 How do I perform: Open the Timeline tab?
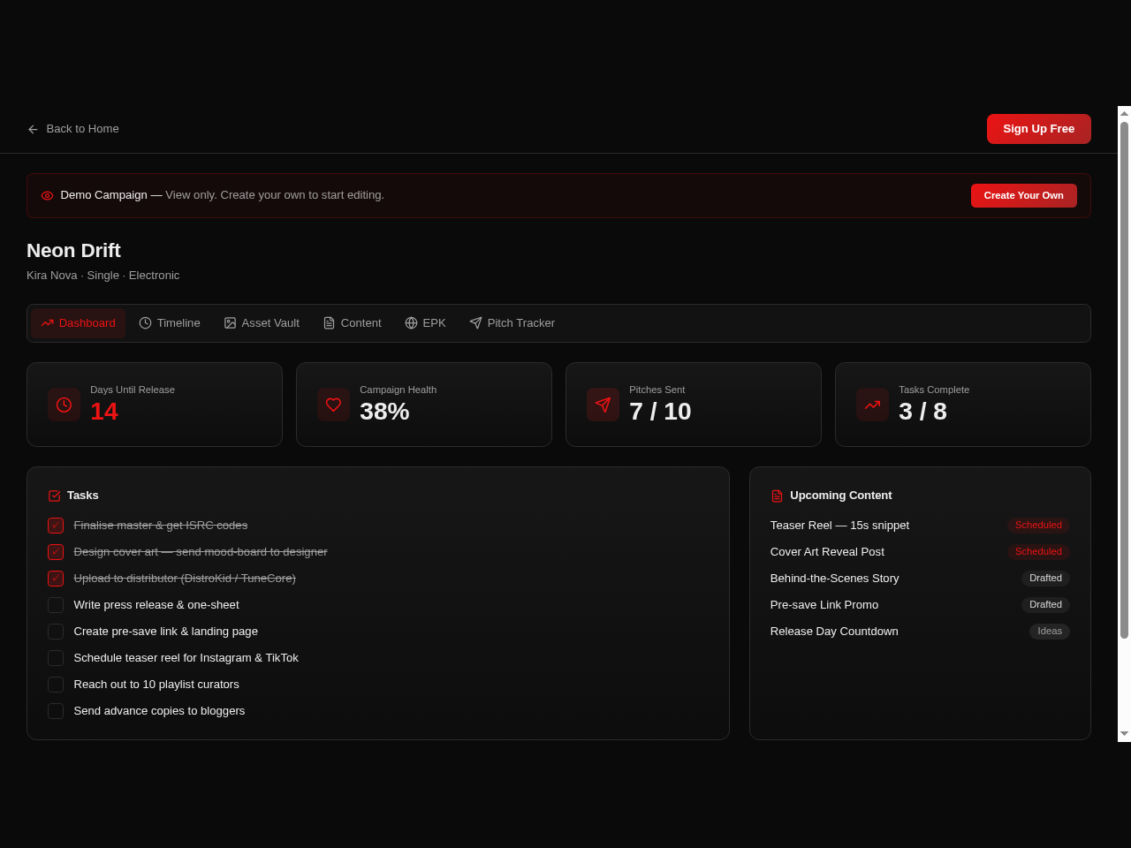click(170, 323)
